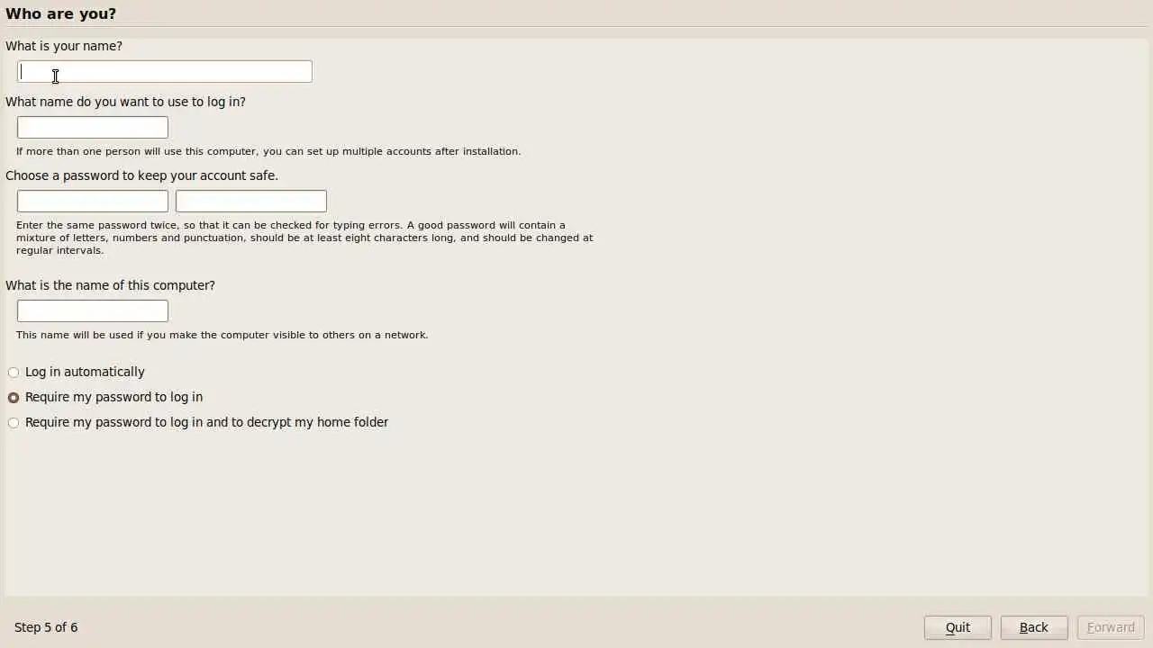Click the 'Step 5 of 6' indicator
This screenshot has width=1153, height=648.
[46, 627]
